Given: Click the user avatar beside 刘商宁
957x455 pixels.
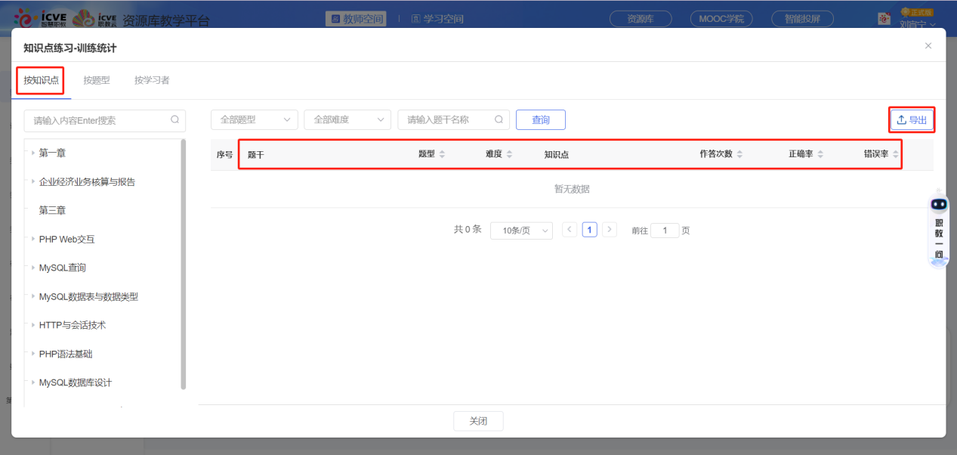Looking at the screenshot, I should click(x=884, y=17).
